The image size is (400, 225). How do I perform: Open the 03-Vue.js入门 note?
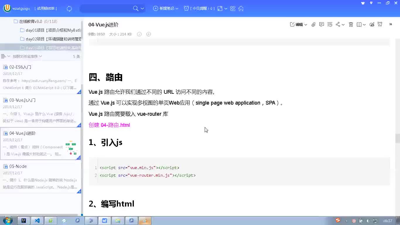click(40, 110)
